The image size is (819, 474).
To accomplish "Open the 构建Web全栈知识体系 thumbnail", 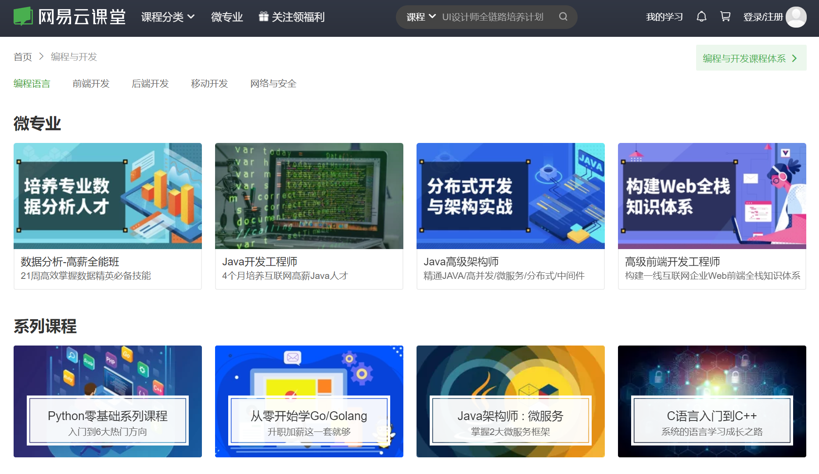I will (712, 196).
